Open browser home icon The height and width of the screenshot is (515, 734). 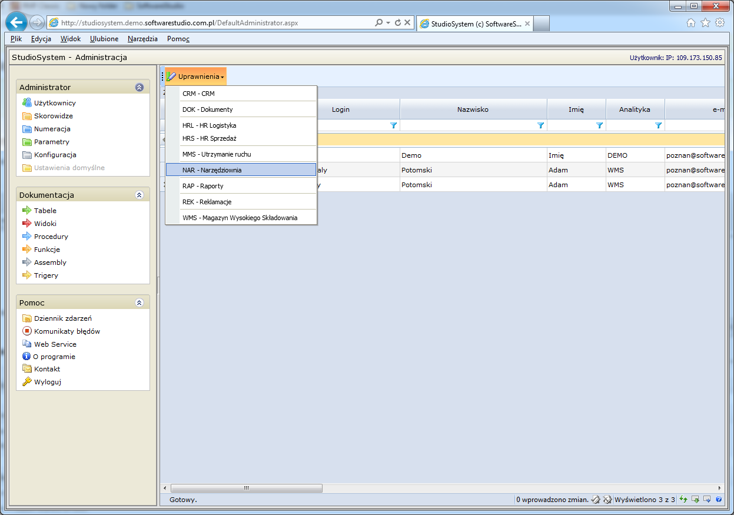point(692,23)
